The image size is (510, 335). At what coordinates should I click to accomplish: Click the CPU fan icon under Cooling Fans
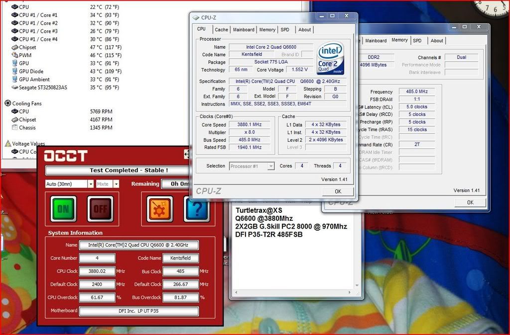[x=14, y=111]
